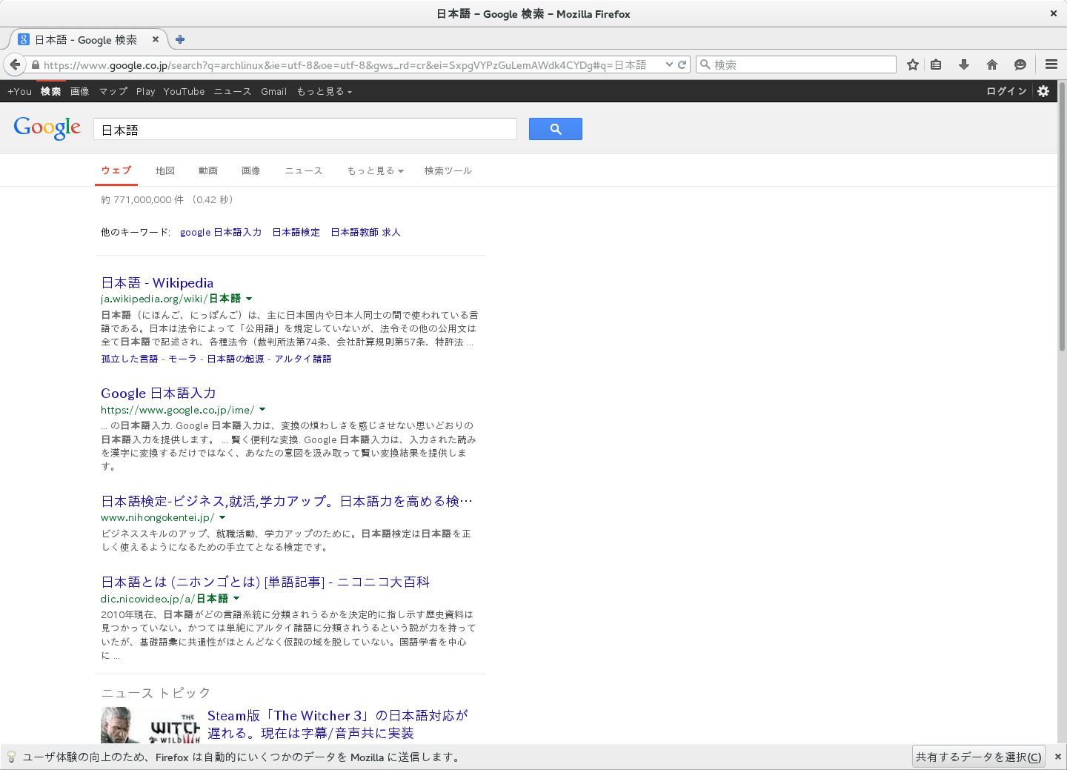Dismiss the Firefox data notification bar
The image size is (1067, 770).
tap(1058, 757)
